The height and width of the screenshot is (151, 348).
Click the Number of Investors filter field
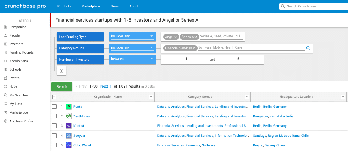coord(80,60)
